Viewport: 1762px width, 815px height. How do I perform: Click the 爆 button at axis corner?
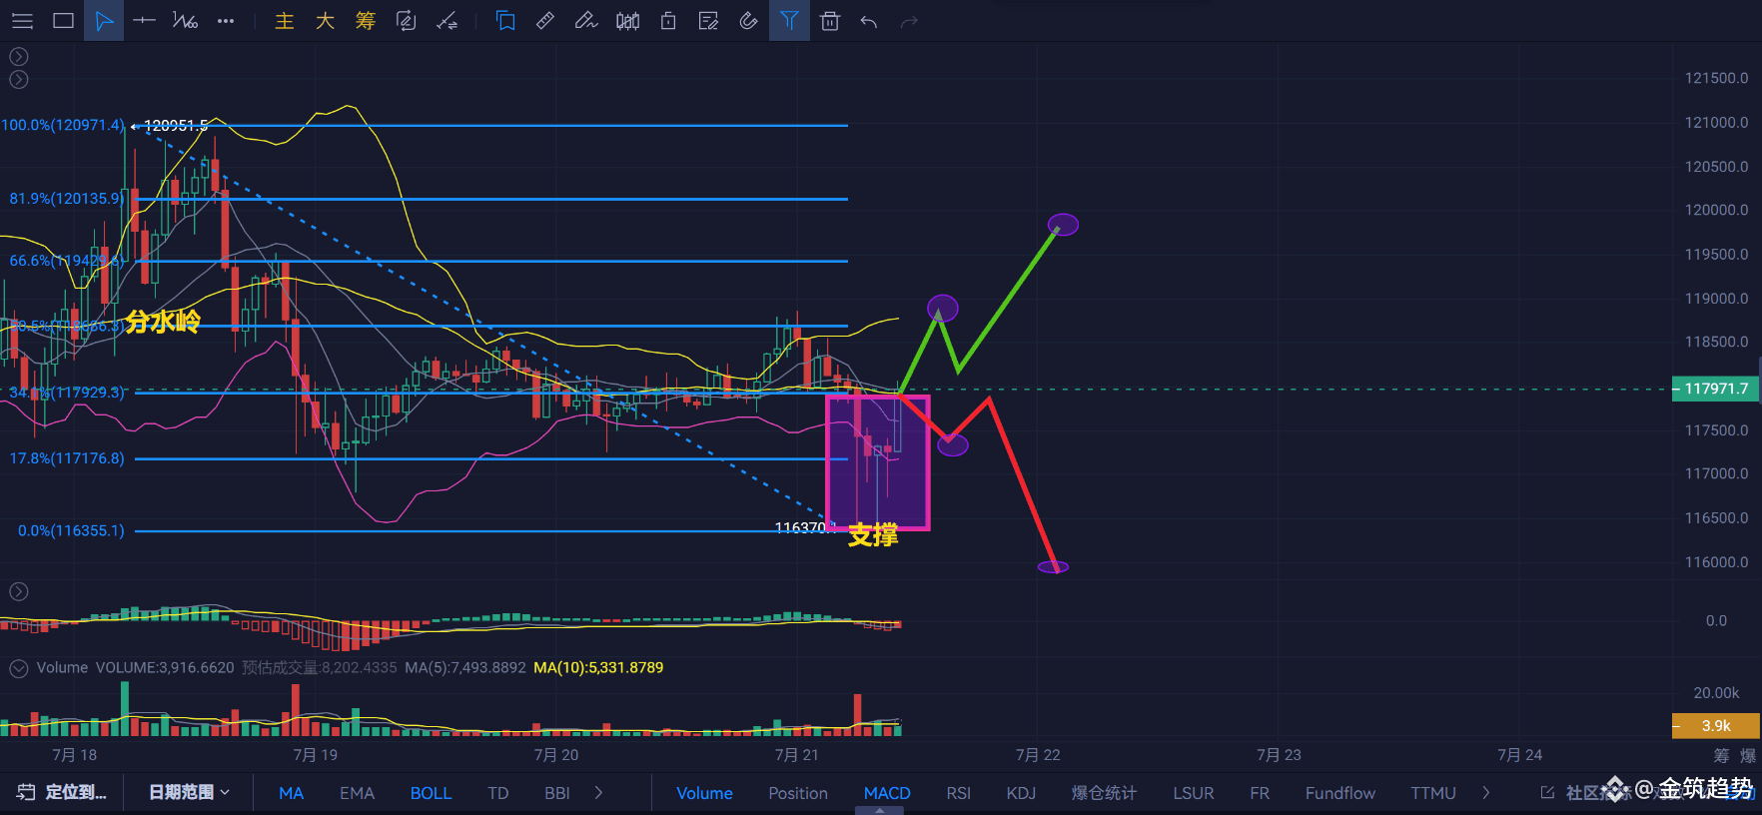click(1747, 755)
